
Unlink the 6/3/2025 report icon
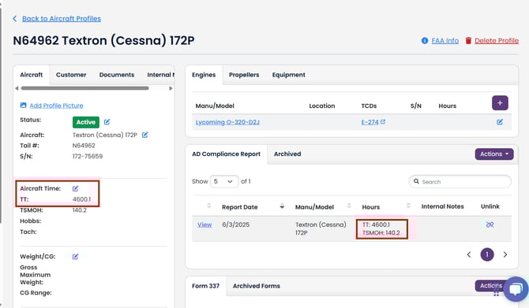pos(490,225)
